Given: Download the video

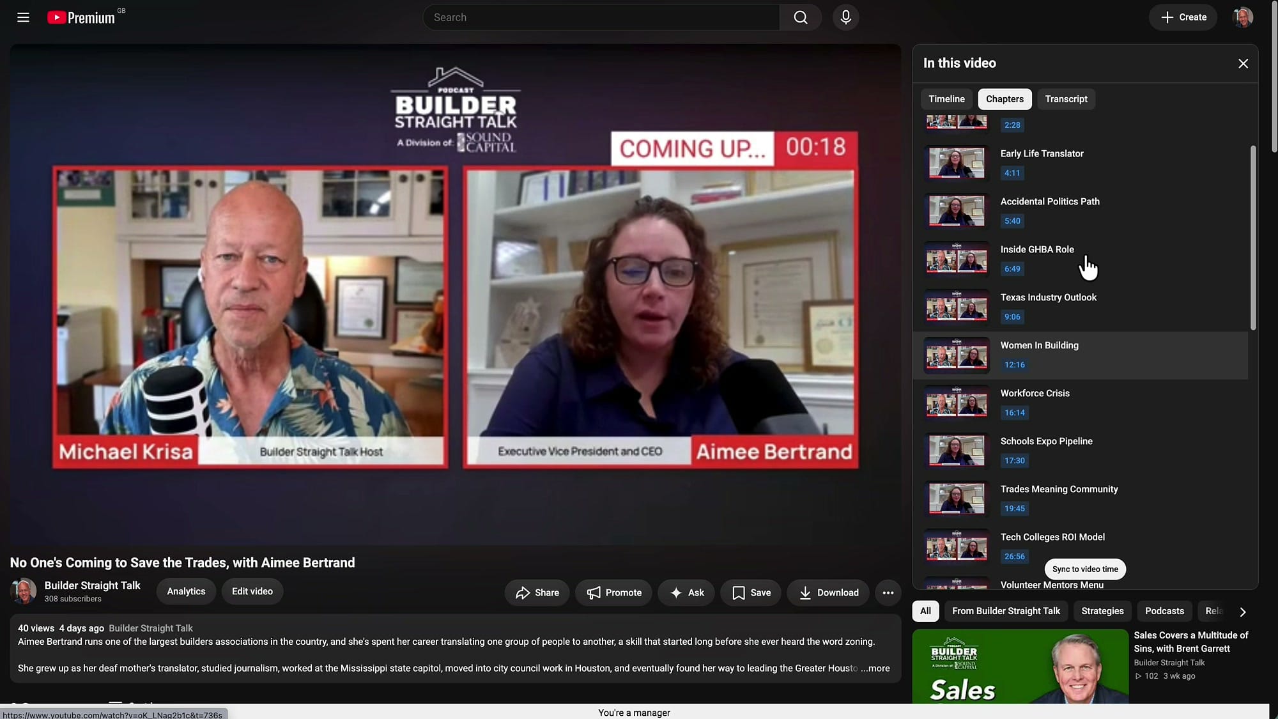Looking at the screenshot, I should tap(828, 592).
